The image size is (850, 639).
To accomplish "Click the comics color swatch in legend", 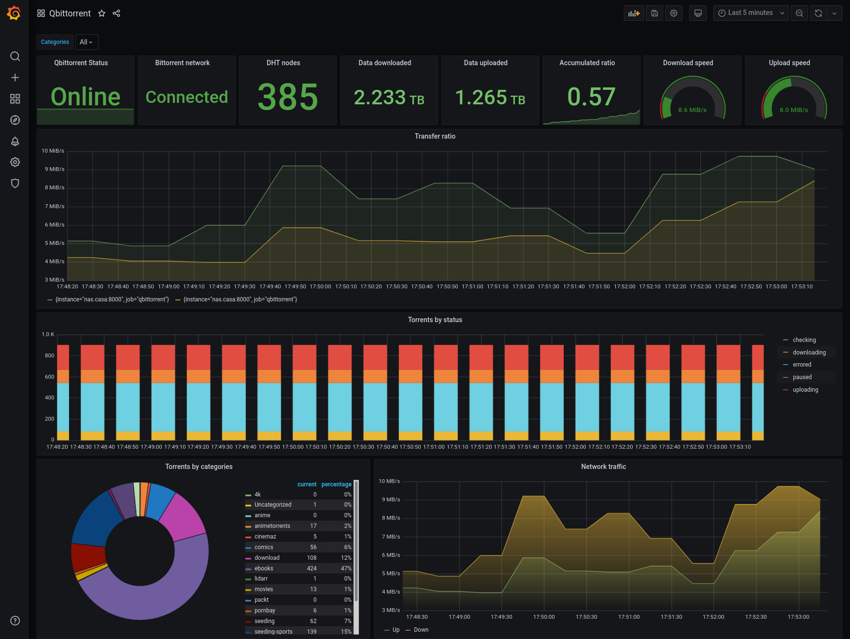I will (248, 548).
